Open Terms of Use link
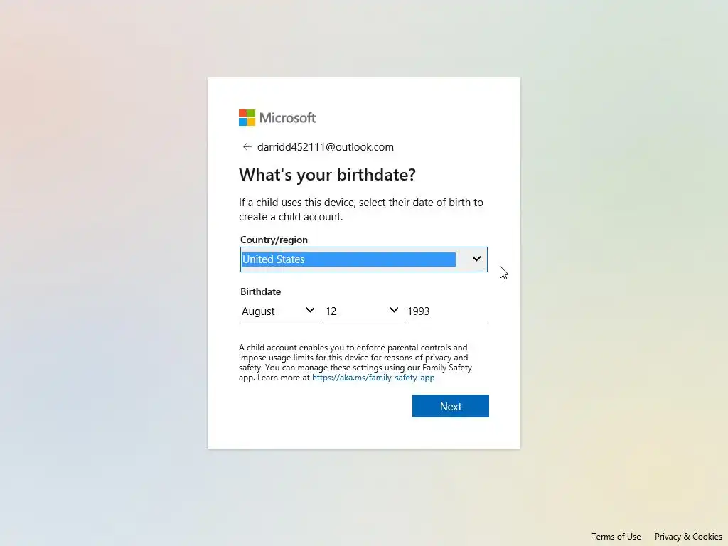728x546 pixels. click(x=616, y=537)
